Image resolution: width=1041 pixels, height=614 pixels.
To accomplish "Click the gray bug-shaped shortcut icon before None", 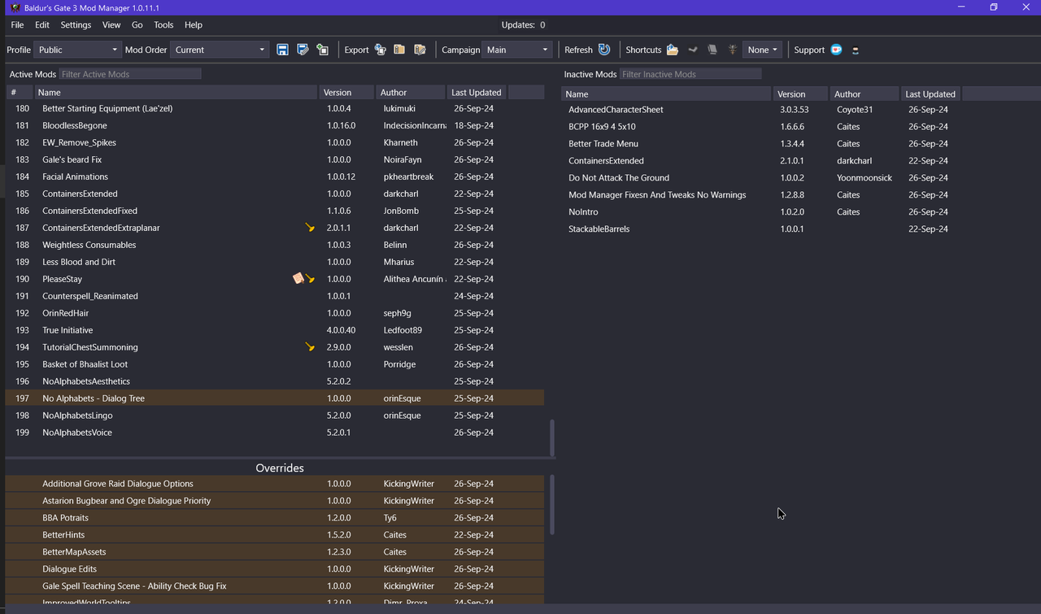I will [x=733, y=50].
